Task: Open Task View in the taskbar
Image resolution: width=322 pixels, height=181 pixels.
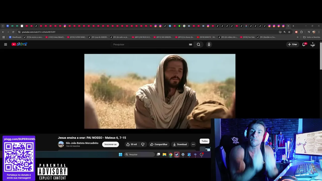Action: (x=158, y=155)
